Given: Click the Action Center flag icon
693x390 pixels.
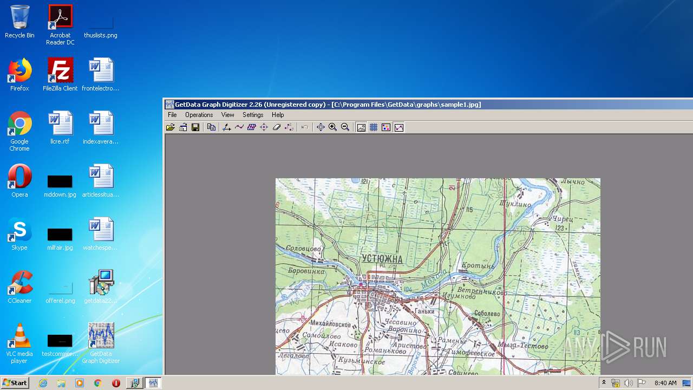Looking at the screenshot, I should [642, 383].
